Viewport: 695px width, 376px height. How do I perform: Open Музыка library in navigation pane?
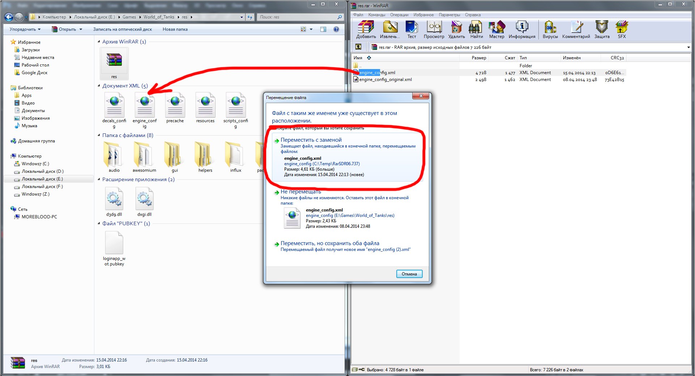pyautogui.click(x=29, y=126)
